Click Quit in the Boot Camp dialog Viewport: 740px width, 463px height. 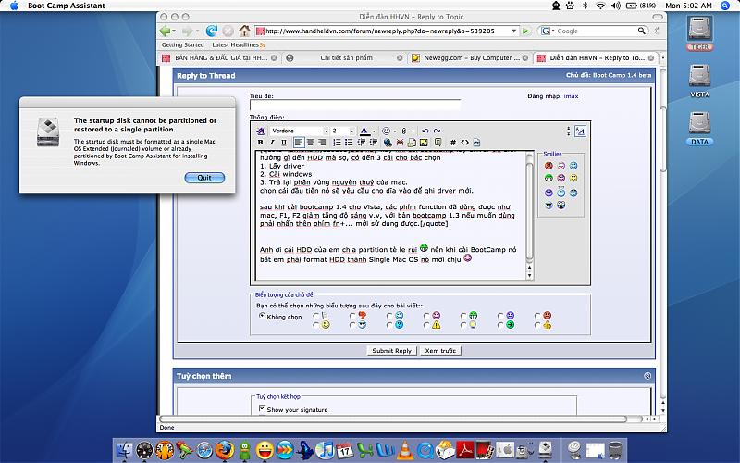pos(204,178)
